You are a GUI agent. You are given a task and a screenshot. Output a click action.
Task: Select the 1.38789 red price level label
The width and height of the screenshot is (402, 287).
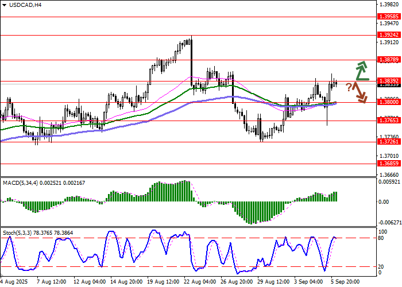pyautogui.click(x=389, y=60)
